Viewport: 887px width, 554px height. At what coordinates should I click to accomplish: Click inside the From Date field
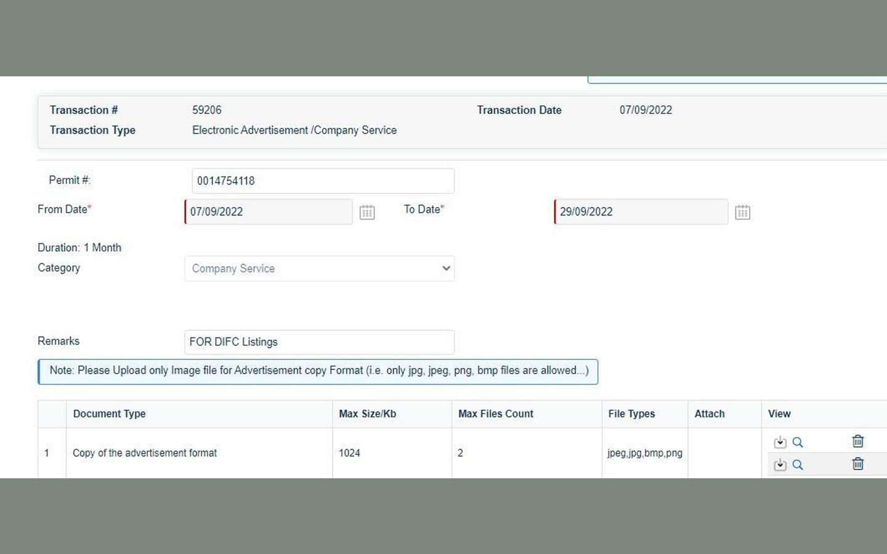point(268,212)
